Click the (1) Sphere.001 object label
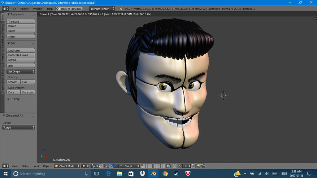This screenshot has height=178, width=317. [x=62, y=160]
